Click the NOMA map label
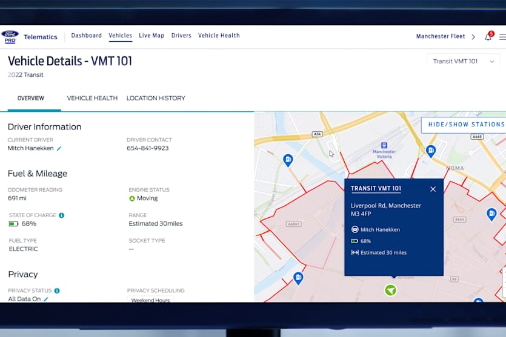 coord(455,168)
